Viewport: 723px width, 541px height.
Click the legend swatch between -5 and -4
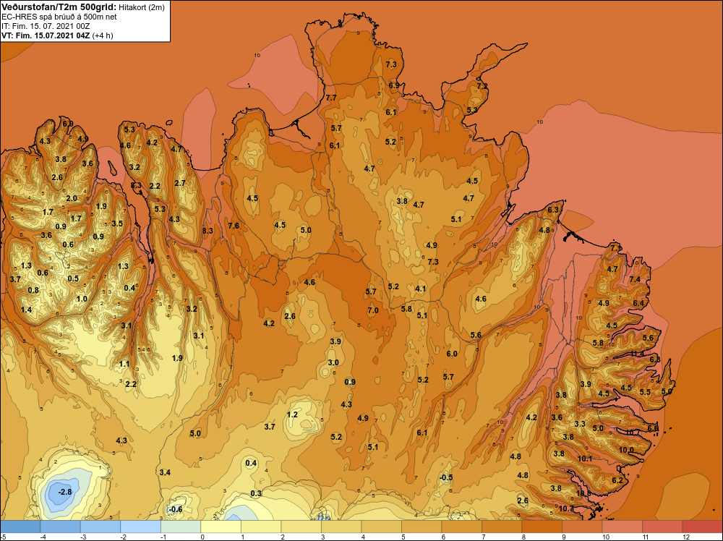20,527
